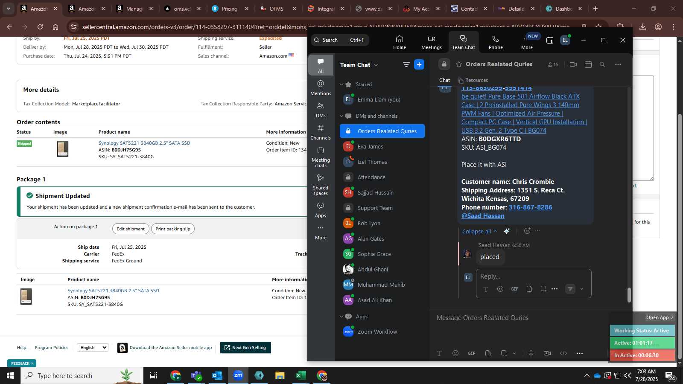The height and width of the screenshot is (384, 683).
Task: Search within the channel chat
Action: tap(602, 64)
